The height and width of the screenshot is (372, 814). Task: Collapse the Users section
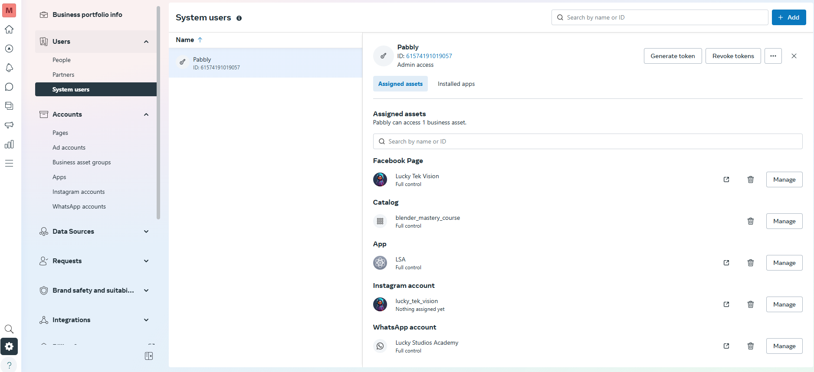click(x=146, y=42)
